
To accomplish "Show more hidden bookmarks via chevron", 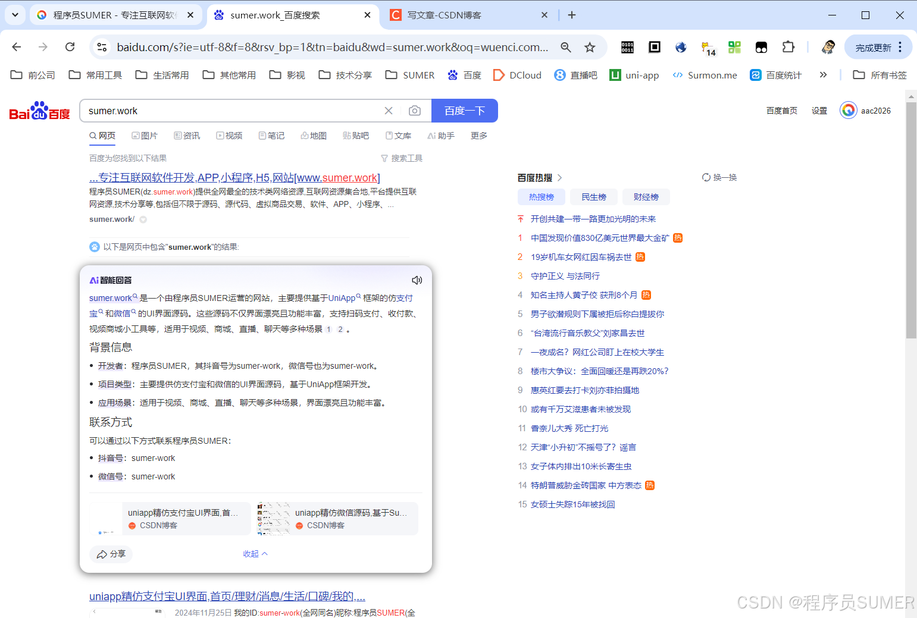I will [823, 75].
